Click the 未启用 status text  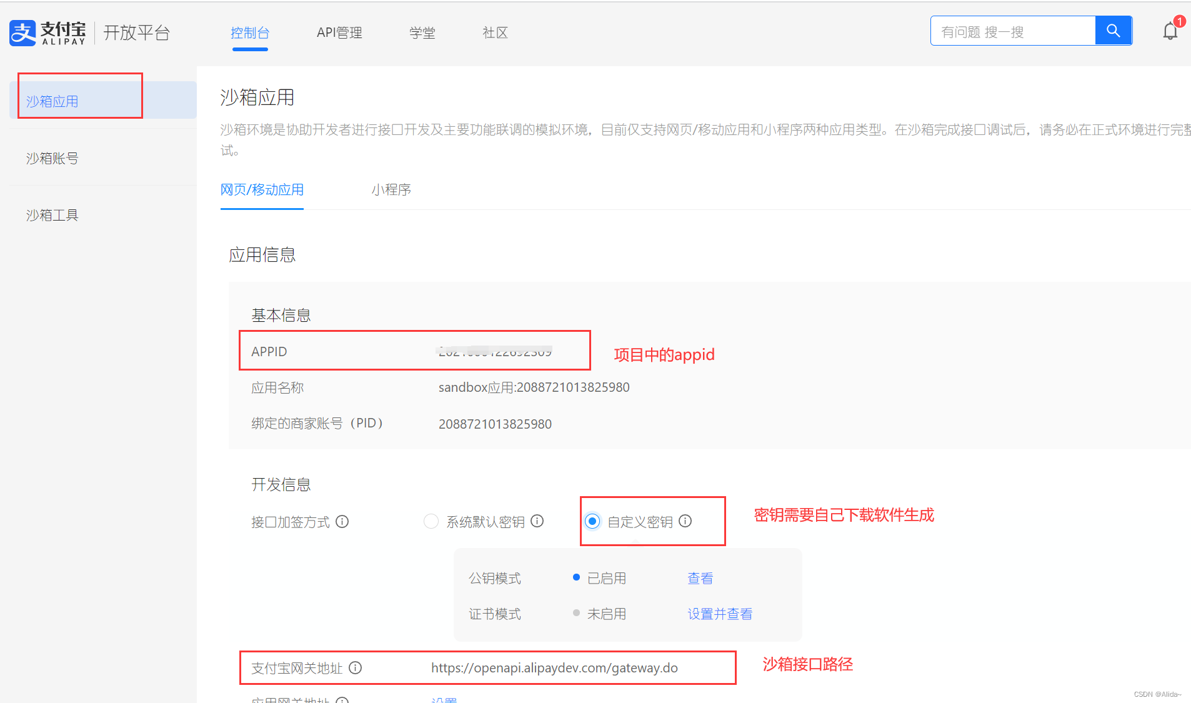coord(607,614)
